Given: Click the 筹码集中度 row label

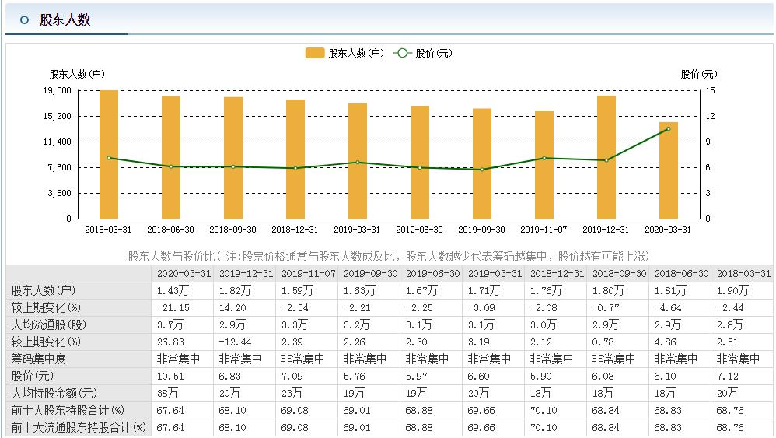Looking at the screenshot, I should click(39, 359).
